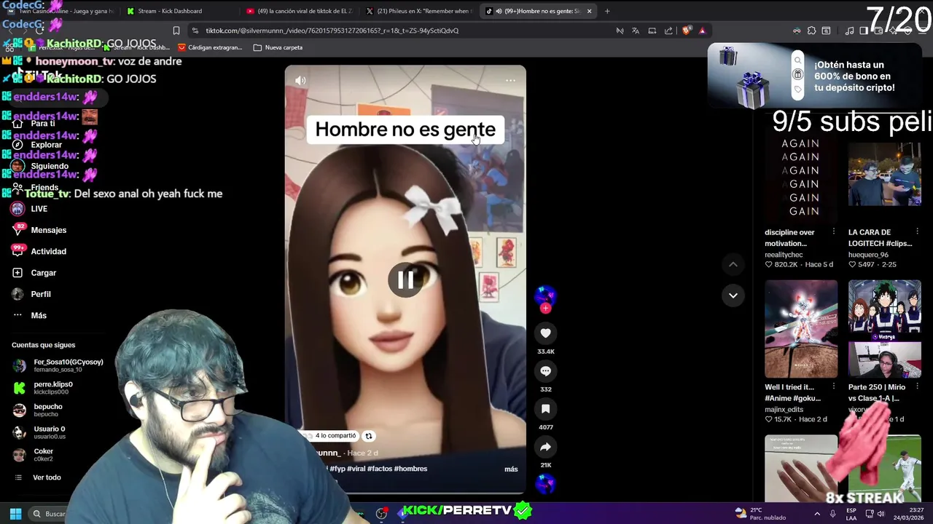933x524 pixels.
Task: Open followed account Coker
Action: 43,455
